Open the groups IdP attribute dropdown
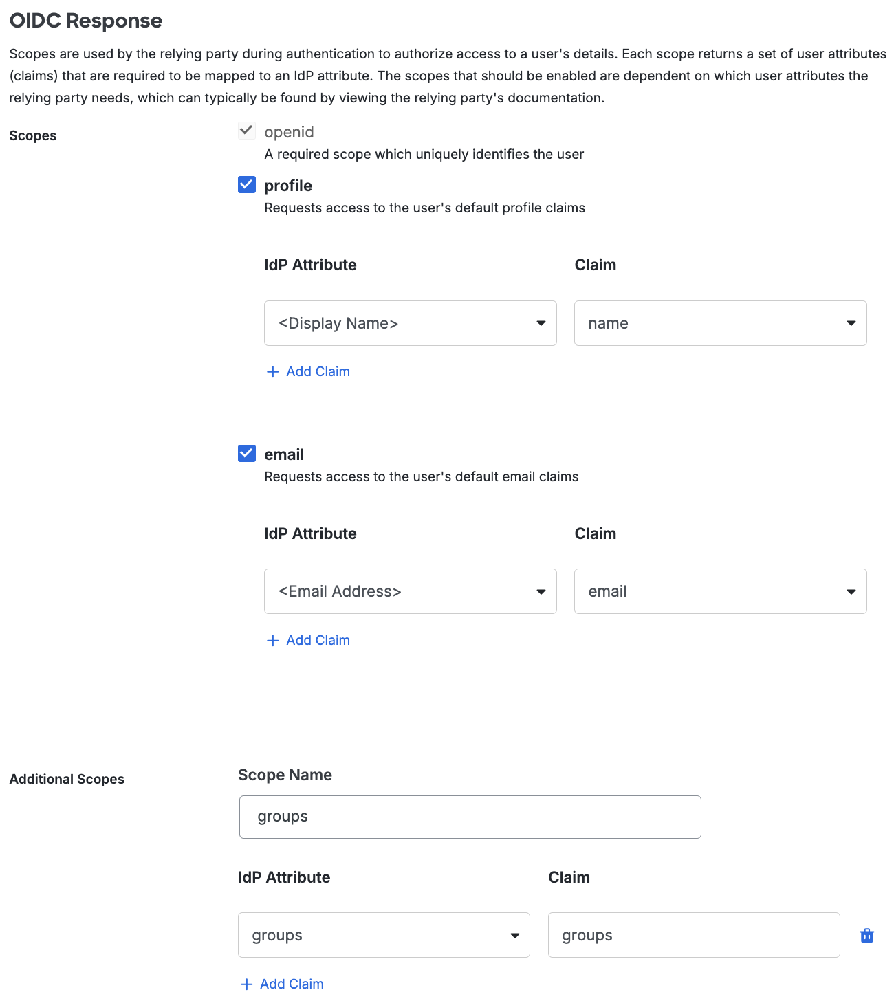Viewport: 894px width, 1001px height. (383, 935)
